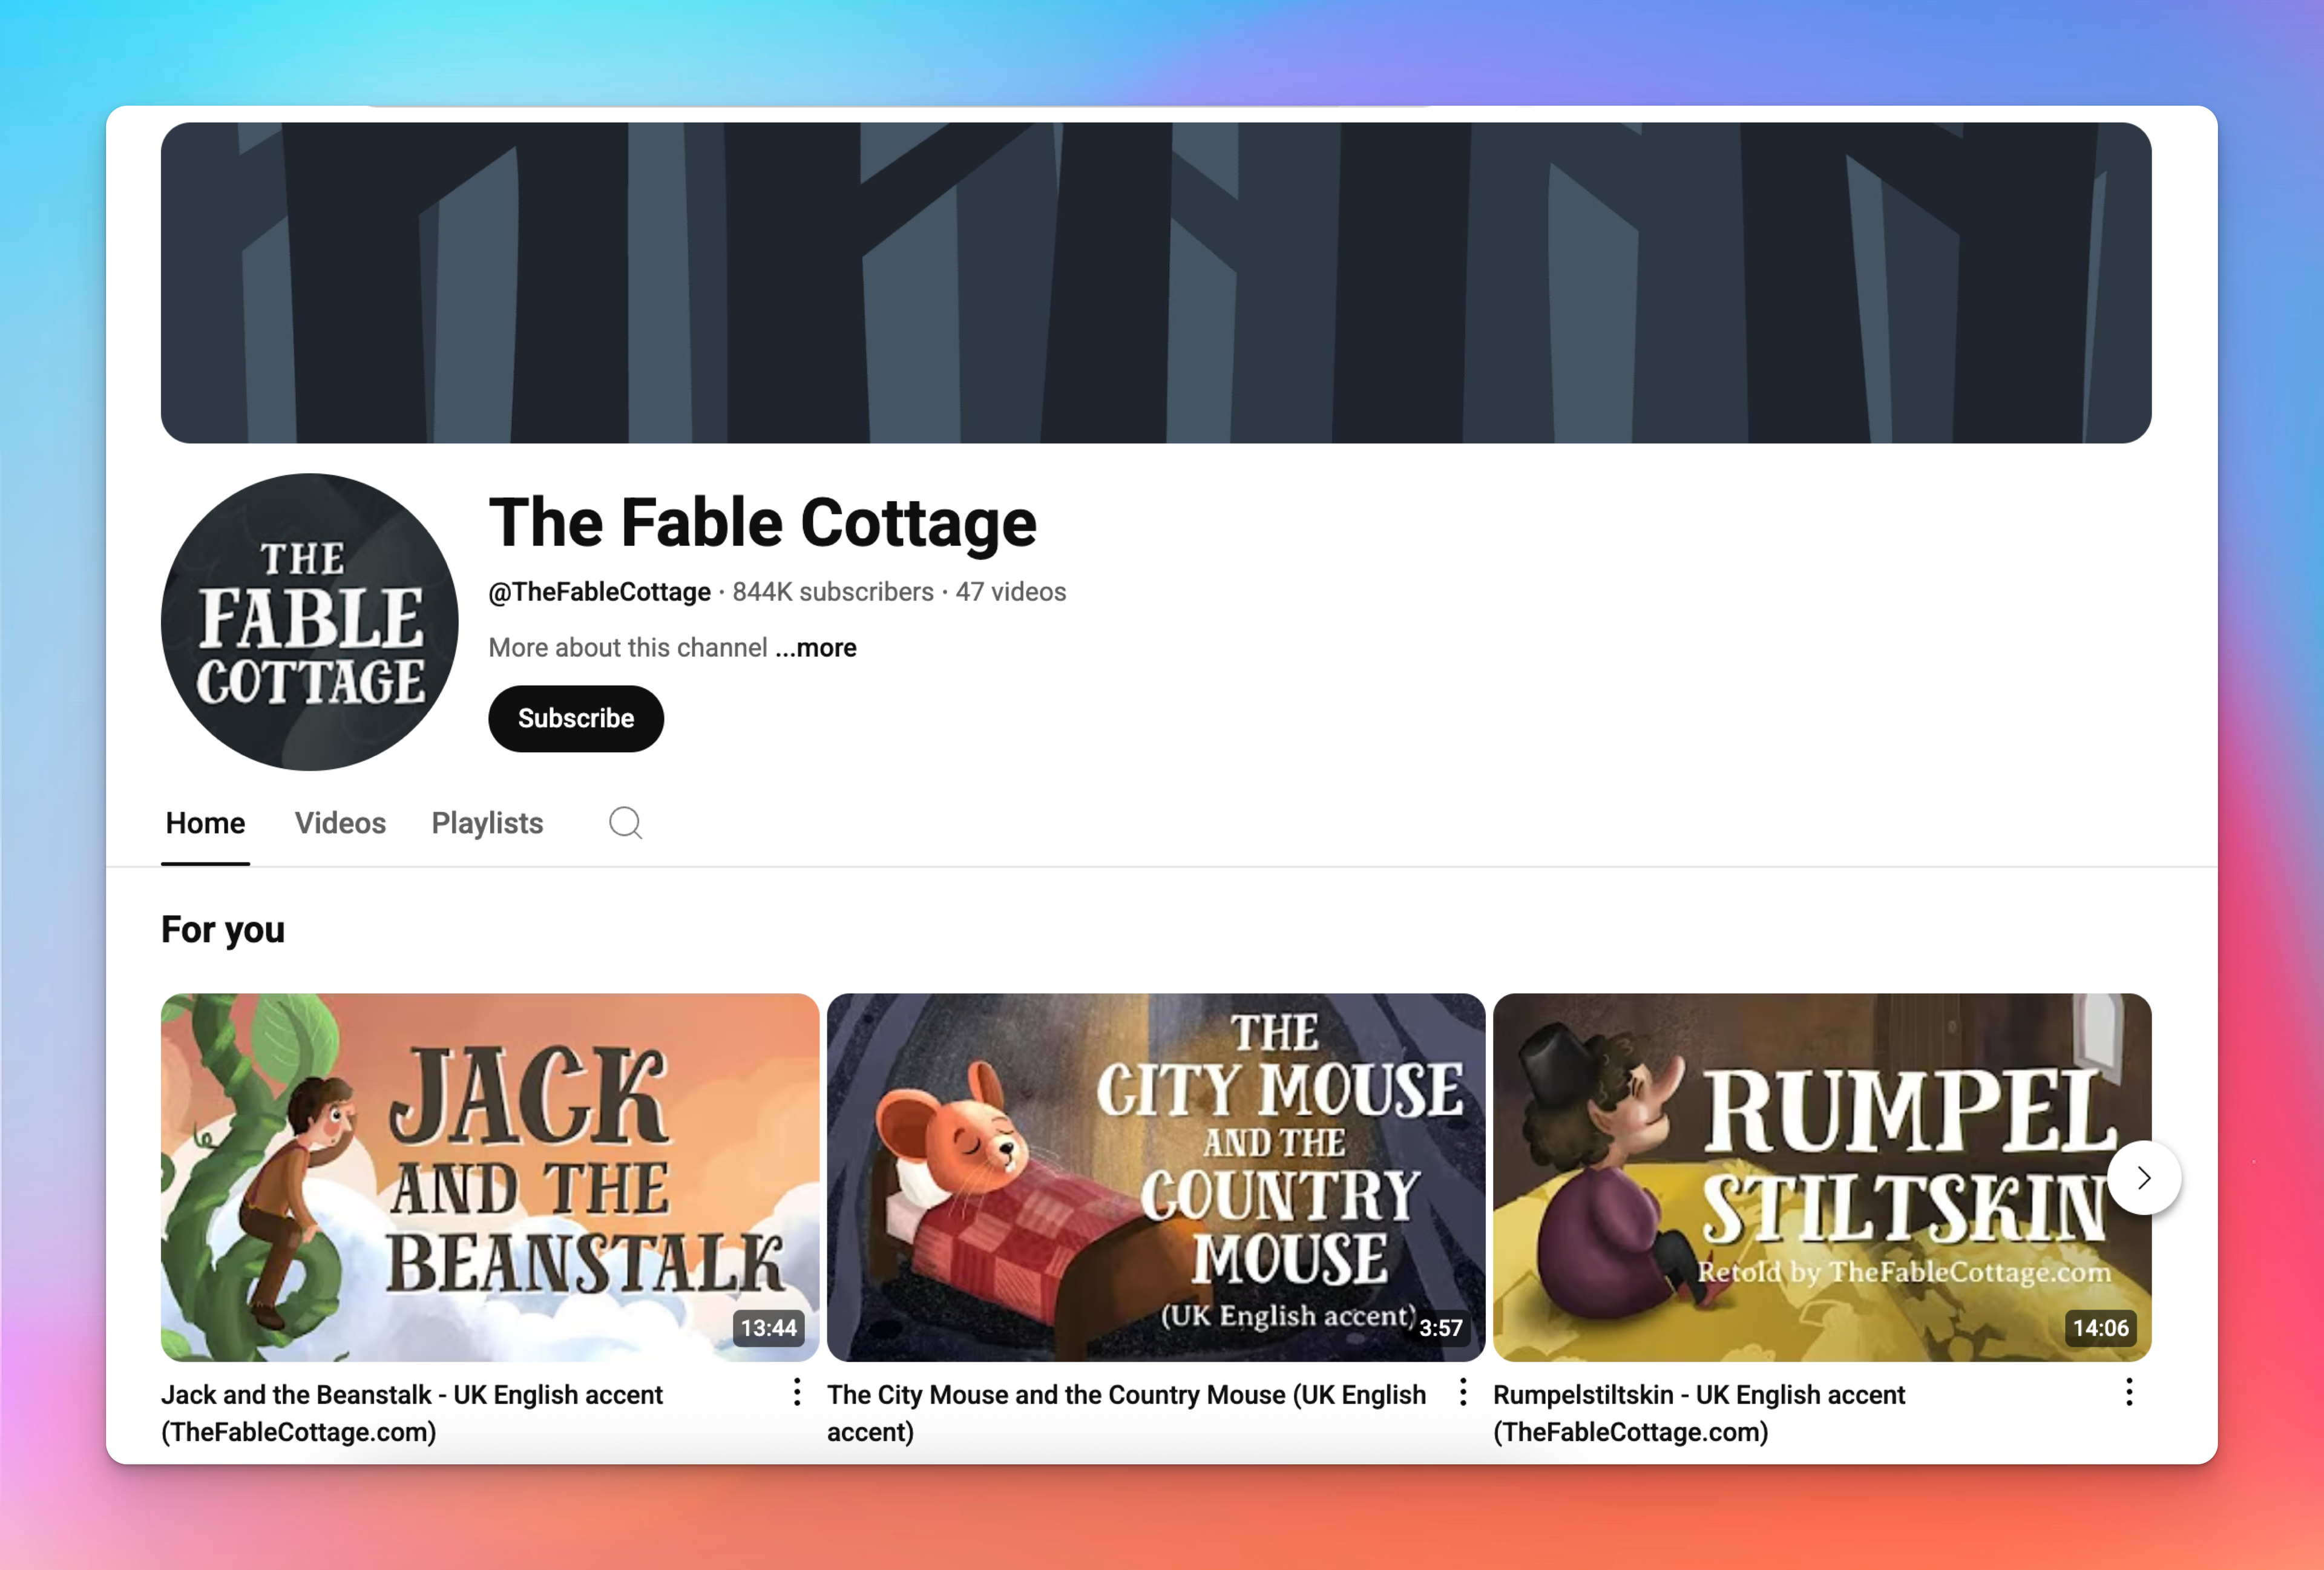Select the Home tab
Viewport: 2324px width, 1570px height.
click(x=205, y=823)
